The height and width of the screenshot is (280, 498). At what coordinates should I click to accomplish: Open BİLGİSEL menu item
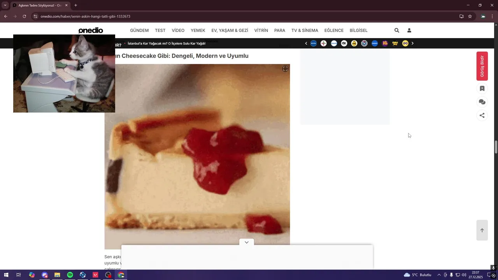click(359, 30)
